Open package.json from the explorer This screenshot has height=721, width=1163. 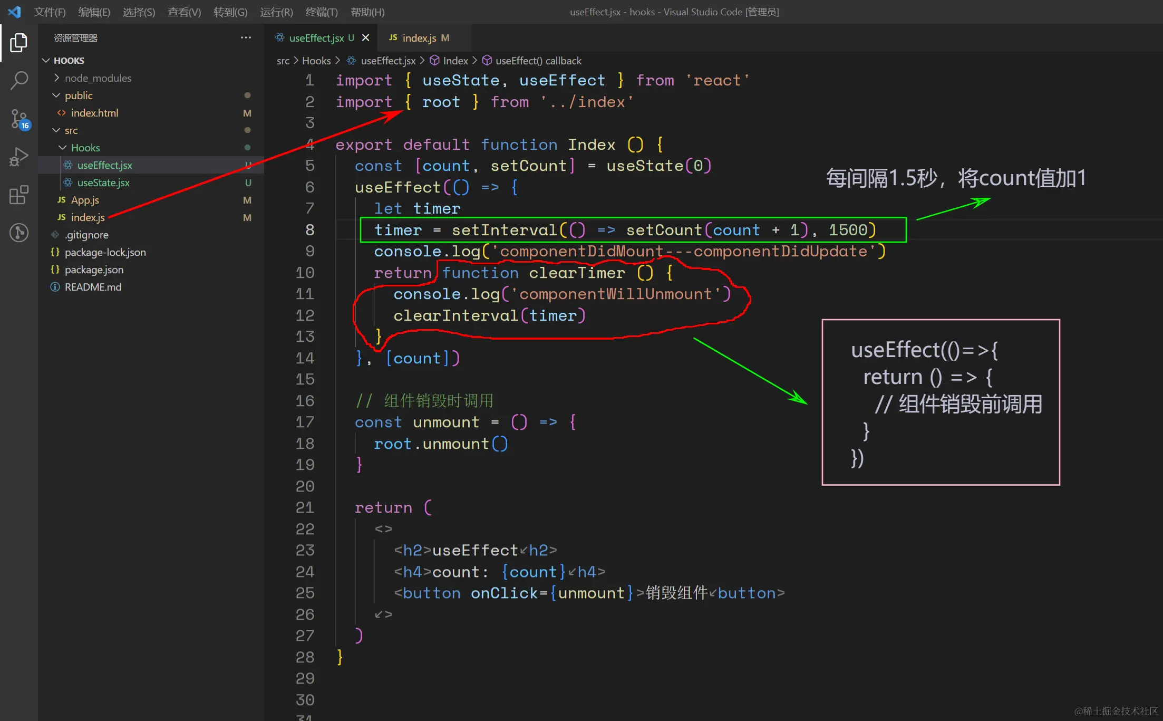click(x=94, y=270)
